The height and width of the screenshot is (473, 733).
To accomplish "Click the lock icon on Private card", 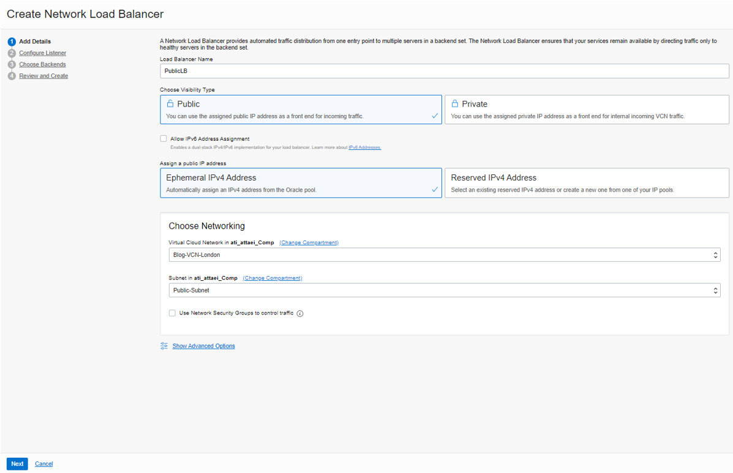I will point(455,104).
